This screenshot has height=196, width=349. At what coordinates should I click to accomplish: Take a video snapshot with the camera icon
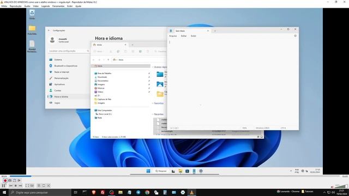click(x=10, y=180)
